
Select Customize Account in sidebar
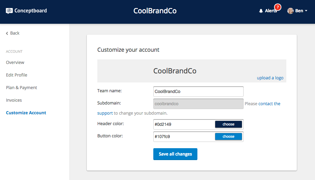click(x=26, y=113)
